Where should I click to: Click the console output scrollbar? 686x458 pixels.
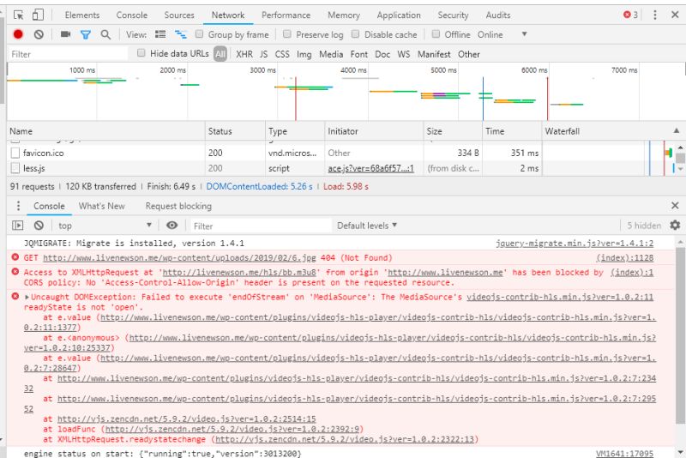point(680,337)
